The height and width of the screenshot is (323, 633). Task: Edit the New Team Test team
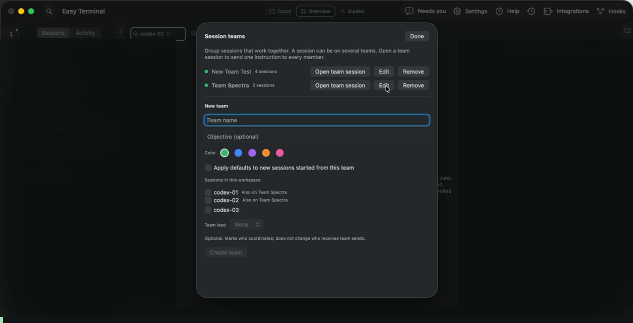384,71
